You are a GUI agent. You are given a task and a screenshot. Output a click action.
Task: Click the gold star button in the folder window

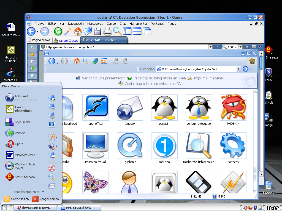252,61
